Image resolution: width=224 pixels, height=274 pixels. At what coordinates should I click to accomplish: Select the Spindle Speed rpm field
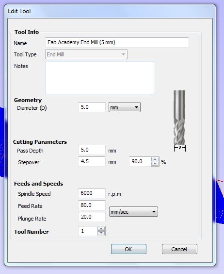click(92, 193)
